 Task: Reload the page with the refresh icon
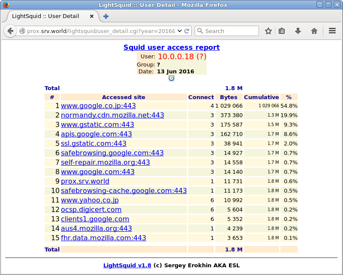(187, 31)
